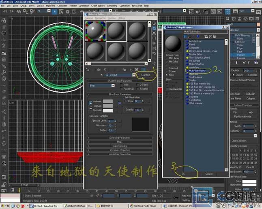This screenshot has height=209, width=262.
Task: Open Select by Name tool
Action: [x=61, y=12]
